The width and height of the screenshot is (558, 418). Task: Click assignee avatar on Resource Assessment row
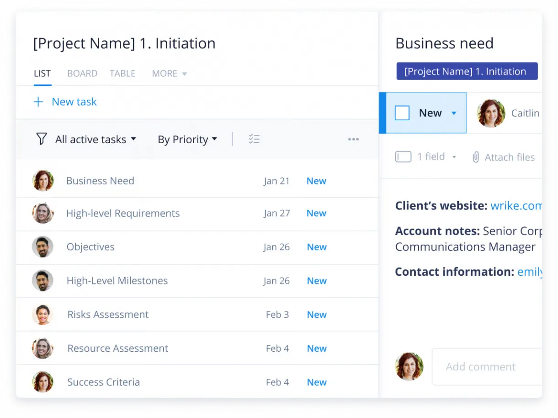coord(43,348)
